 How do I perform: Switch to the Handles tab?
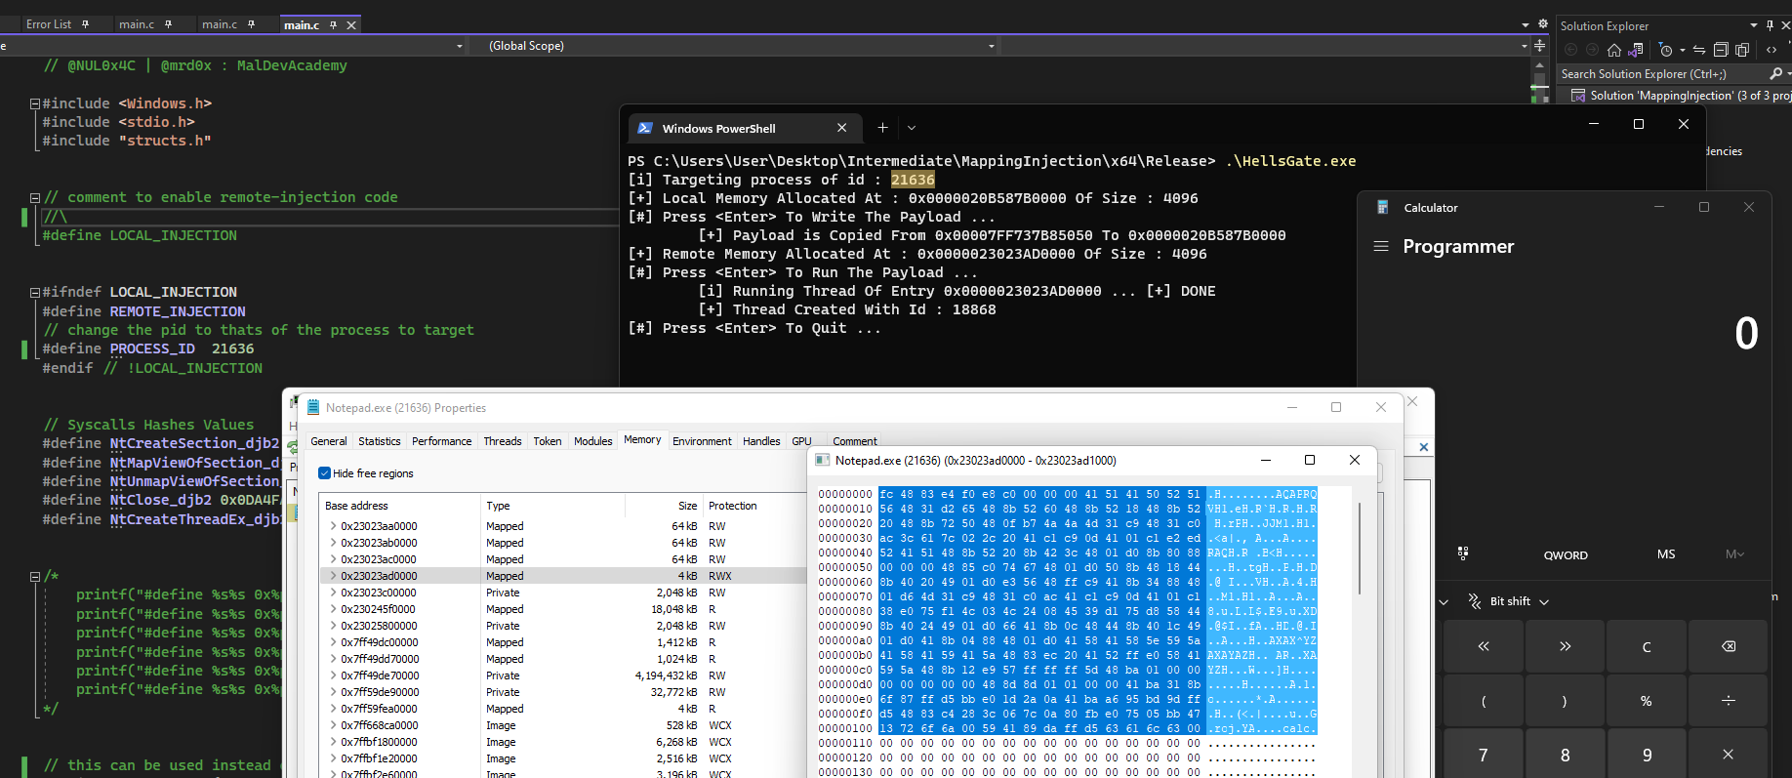[761, 441]
